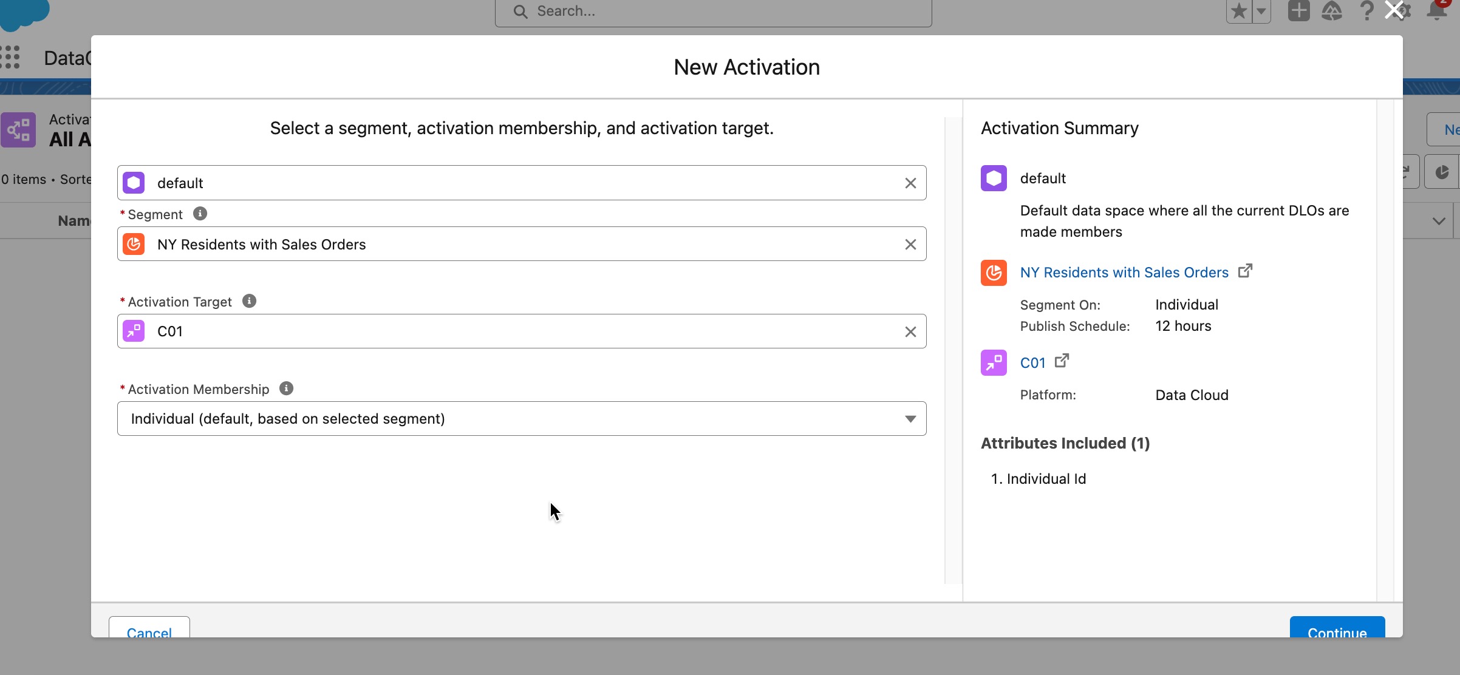1460x675 pixels.
Task: Open global actions plus icon
Action: [1298, 11]
